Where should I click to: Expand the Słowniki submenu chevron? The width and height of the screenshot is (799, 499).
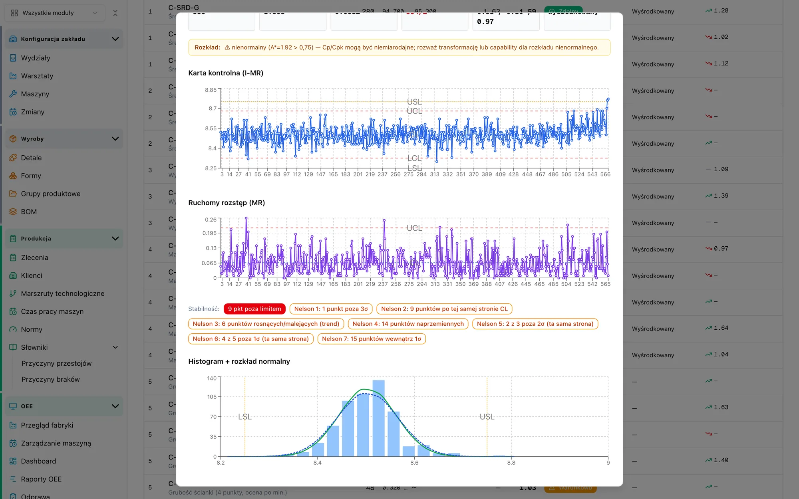coord(115,347)
